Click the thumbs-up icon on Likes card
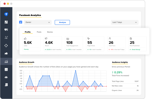 [x=25, y=39]
